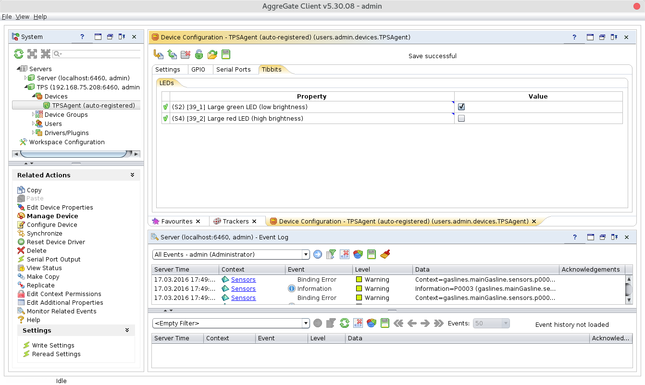This screenshot has width=645, height=385.
Task: Click the filter funnel icon in Event Log toolbar
Action: point(331,254)
